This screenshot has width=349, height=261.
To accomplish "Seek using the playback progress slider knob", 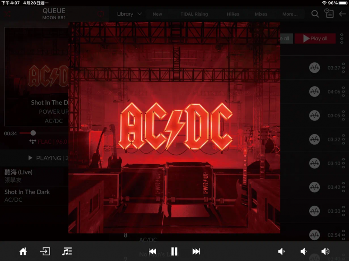I will click(x=33, y=133).
